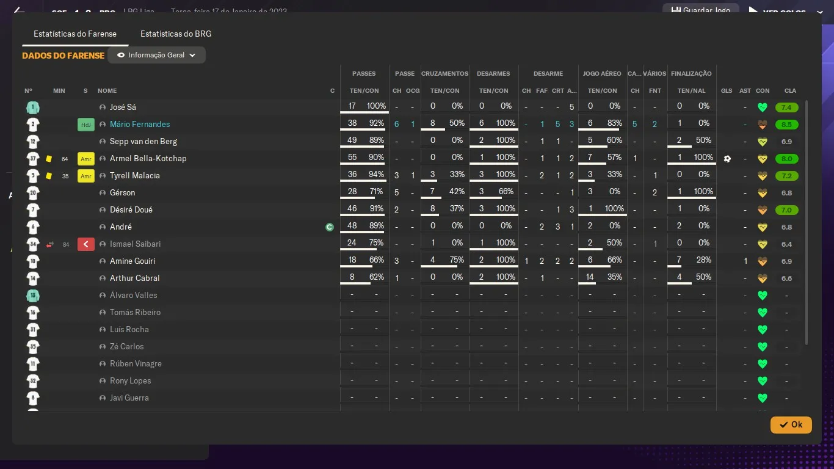Viewport: 834px width, 469px height.
Task: Sort by the TEN/NAL finishing column header
Action: pyautogui.click(x=691, y=91)
